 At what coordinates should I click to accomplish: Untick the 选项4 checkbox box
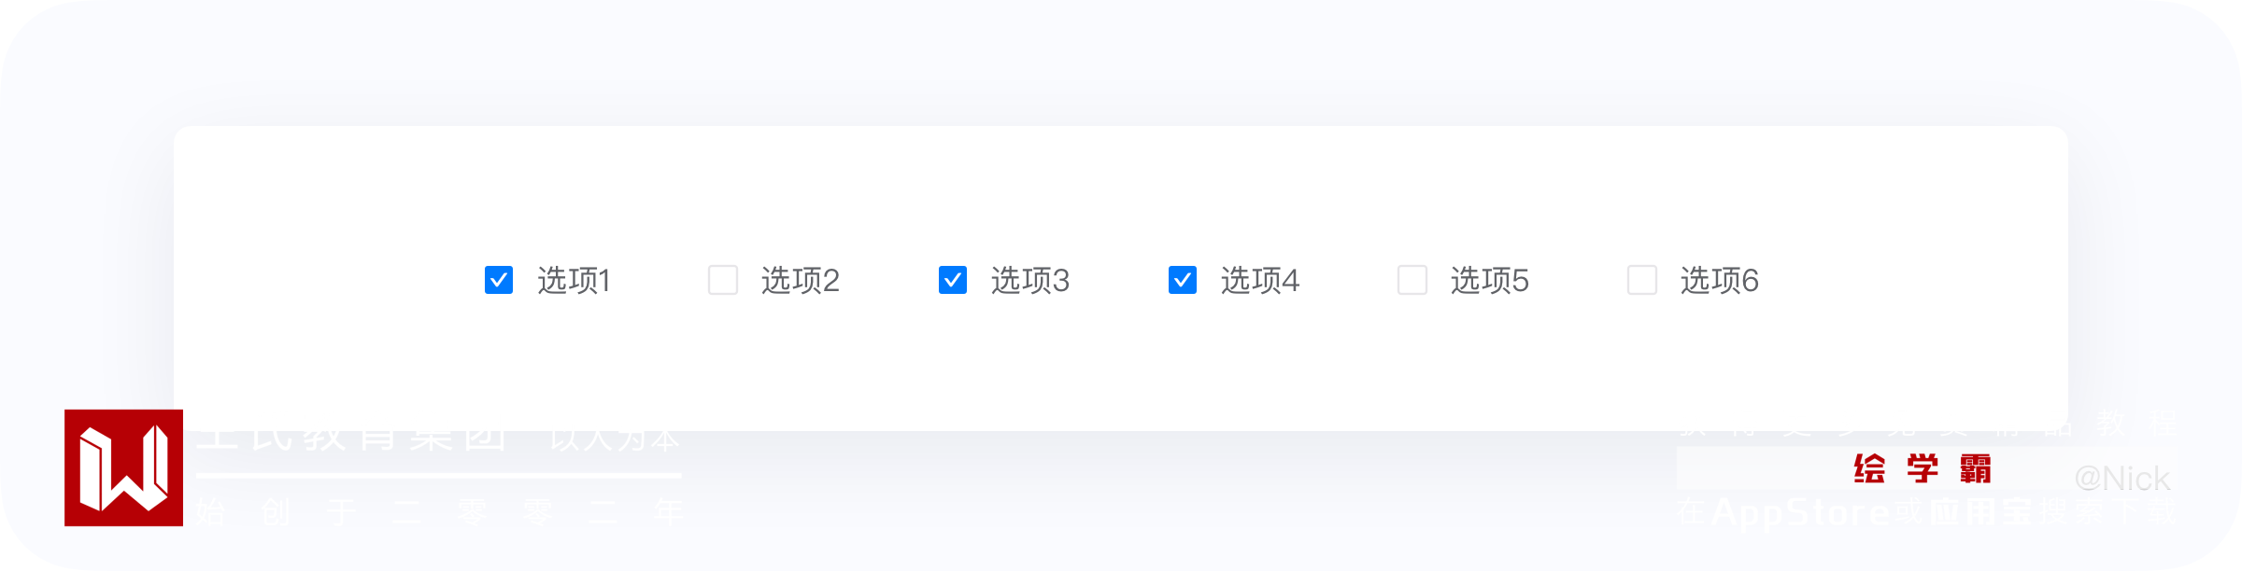coord(1183,280)
